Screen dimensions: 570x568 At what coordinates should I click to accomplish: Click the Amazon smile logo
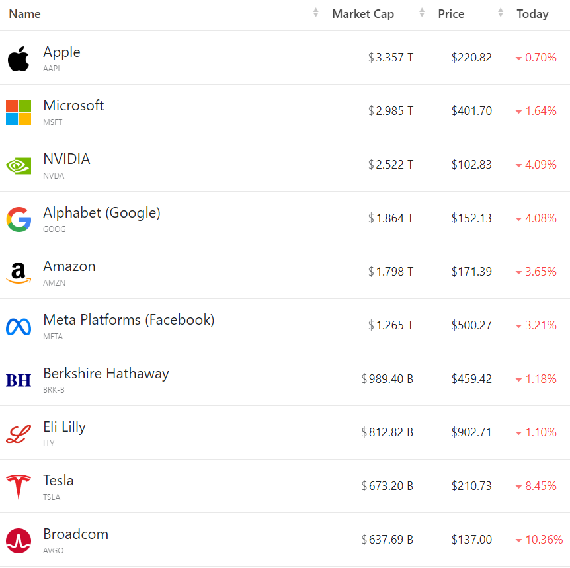coord(19,272)
